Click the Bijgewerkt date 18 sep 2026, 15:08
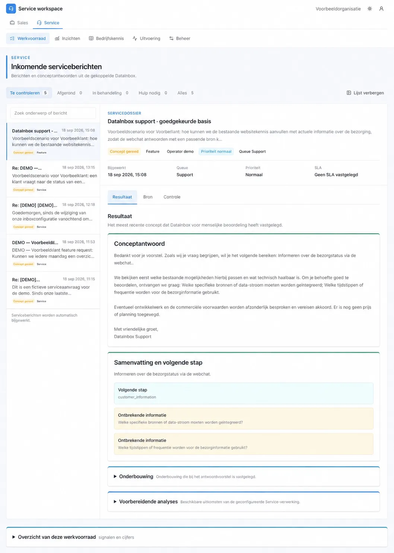The width and height of the screenshot is (394, 553). tap(127, 174)
